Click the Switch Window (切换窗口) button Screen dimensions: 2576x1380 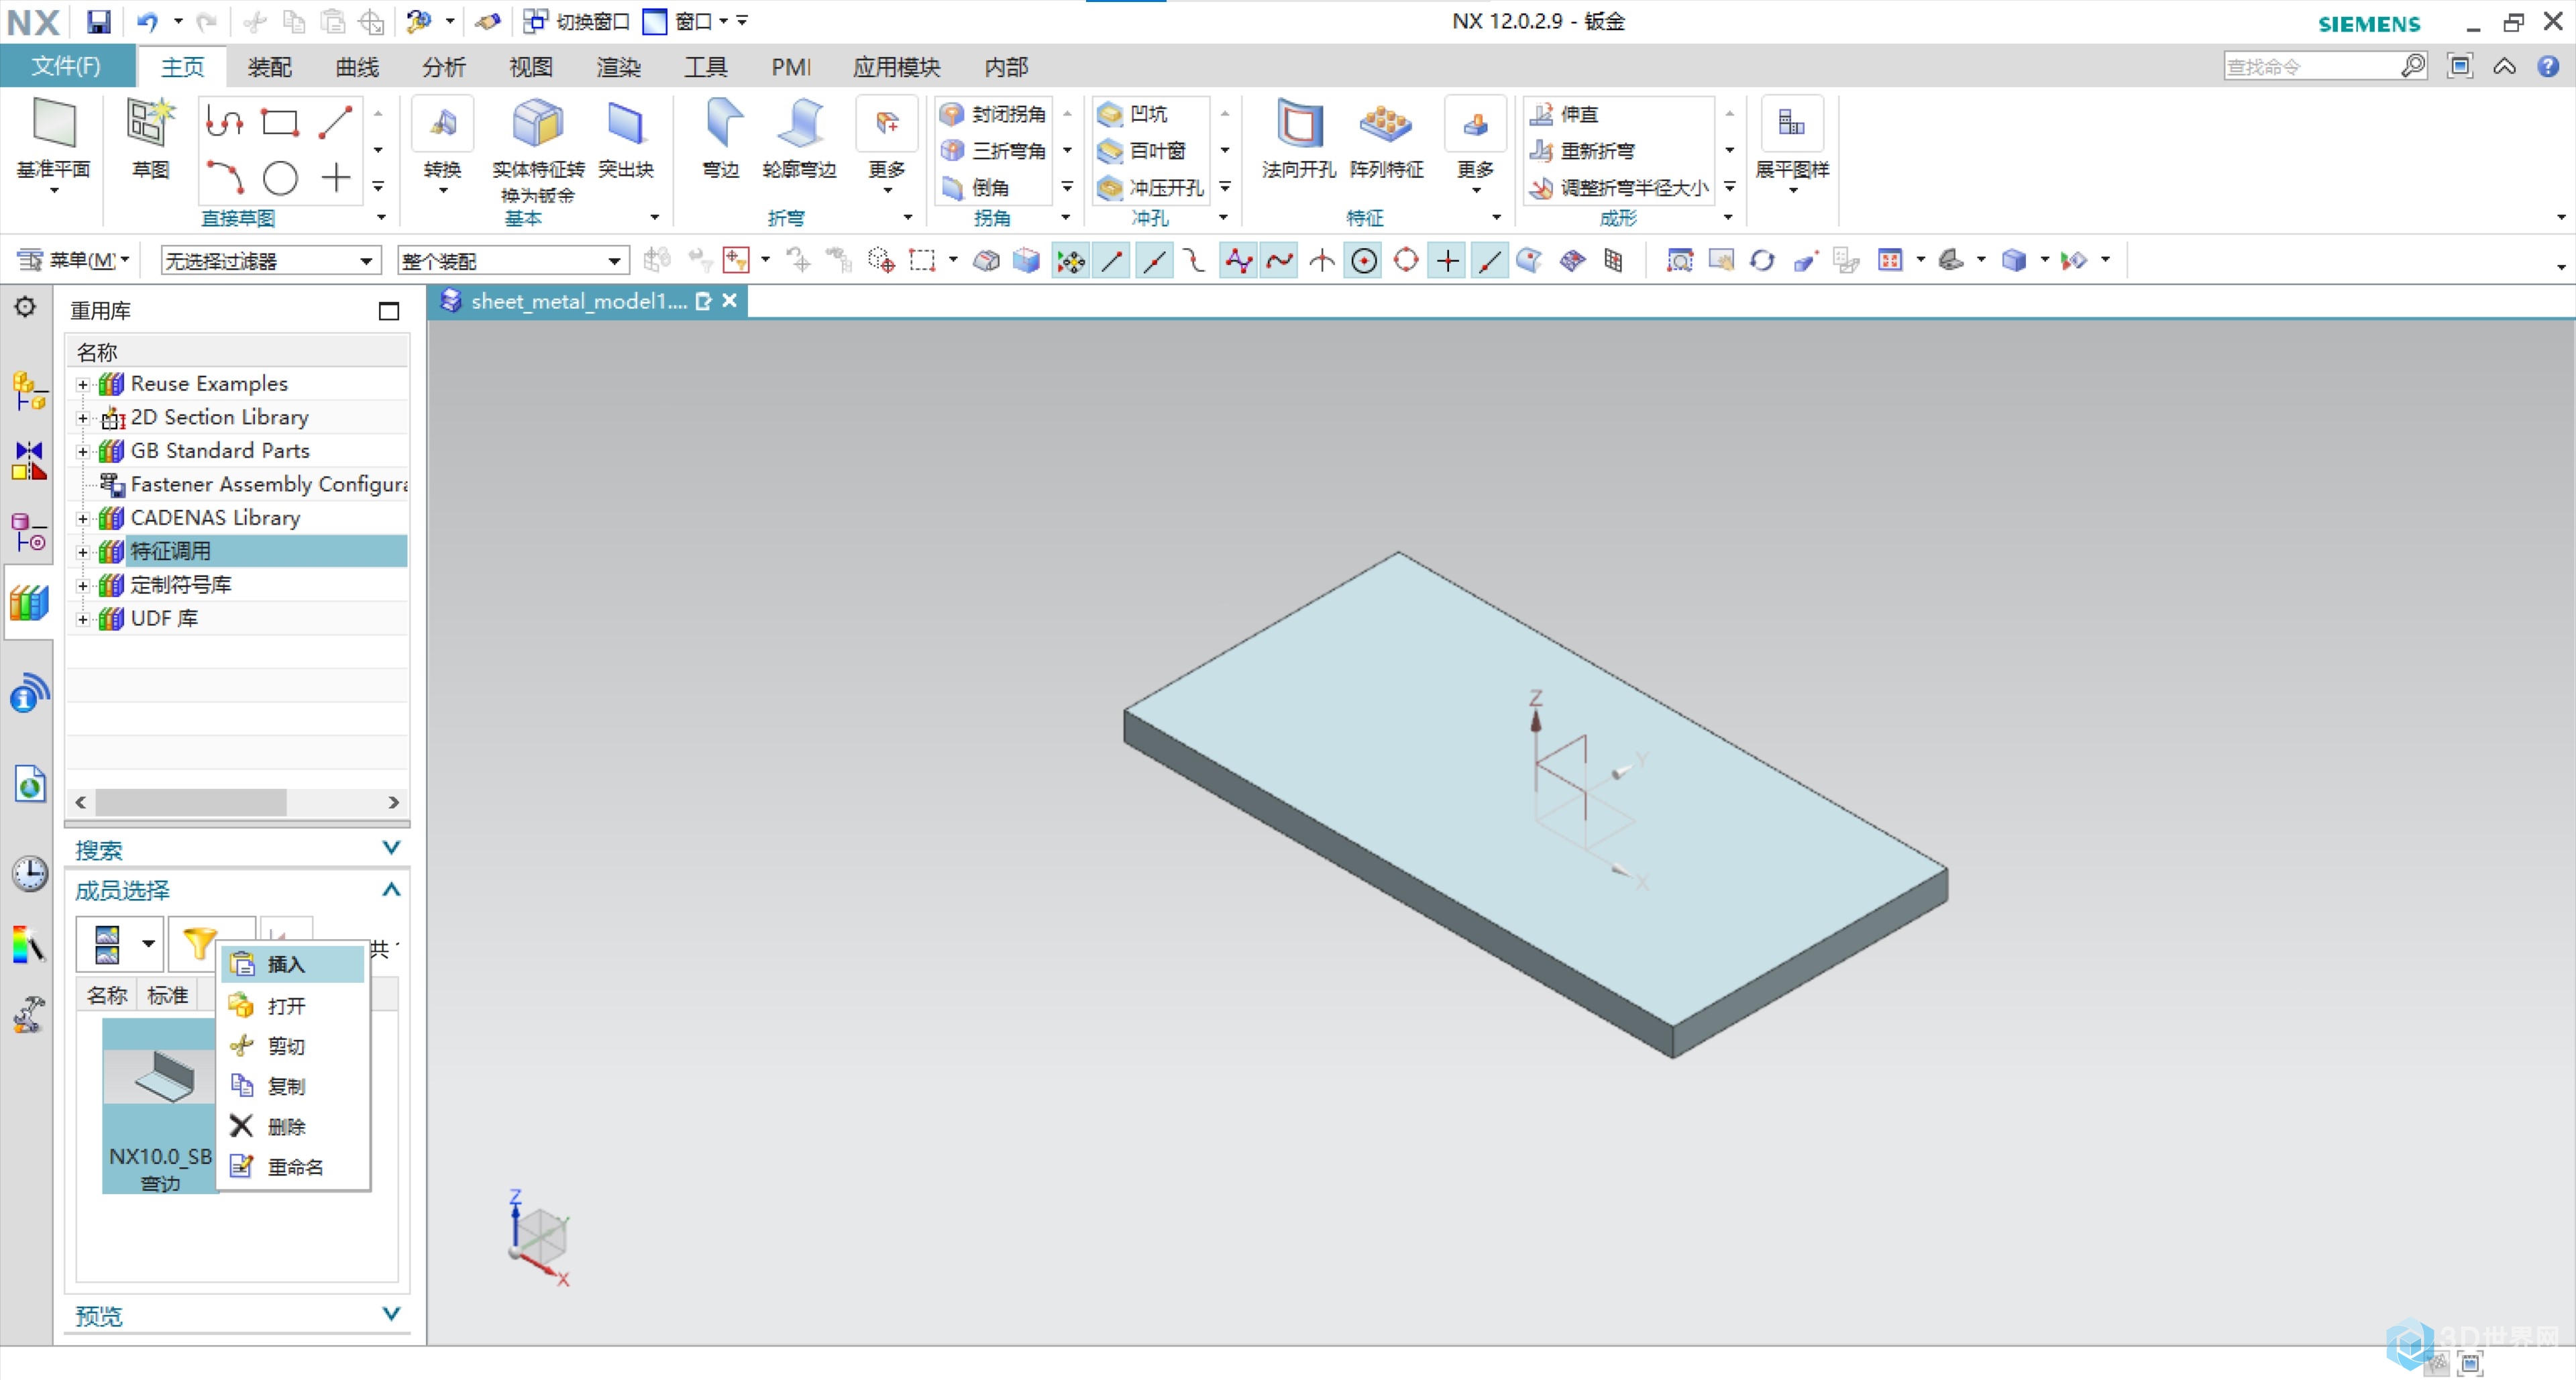pos(578,21)
